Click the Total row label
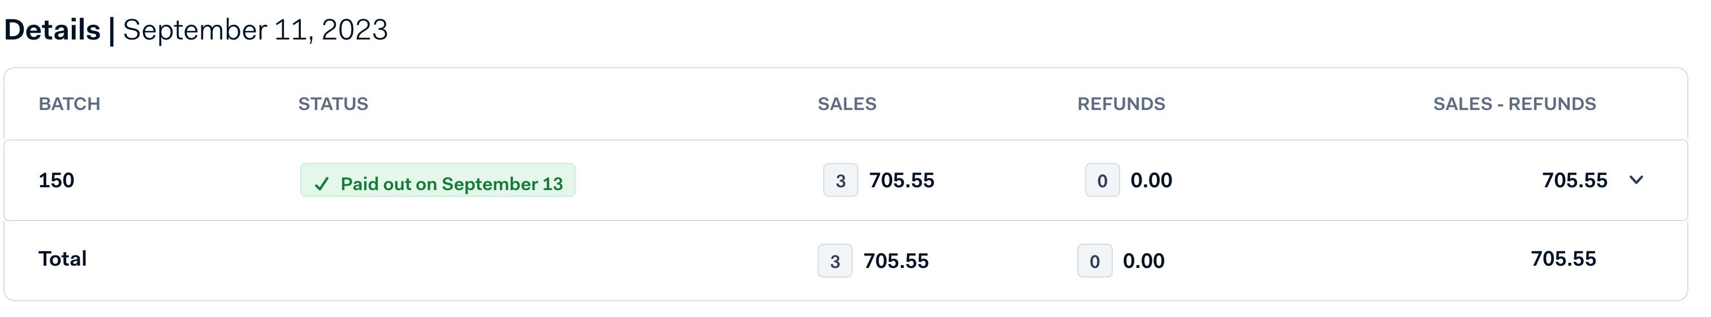Screen dimensions: 1711x317 coord(62,259)
